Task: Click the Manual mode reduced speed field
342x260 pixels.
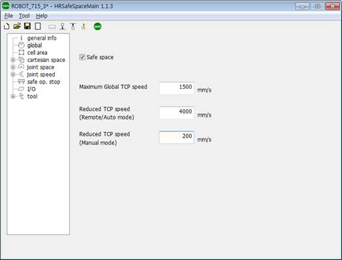Action: (177, 137)
